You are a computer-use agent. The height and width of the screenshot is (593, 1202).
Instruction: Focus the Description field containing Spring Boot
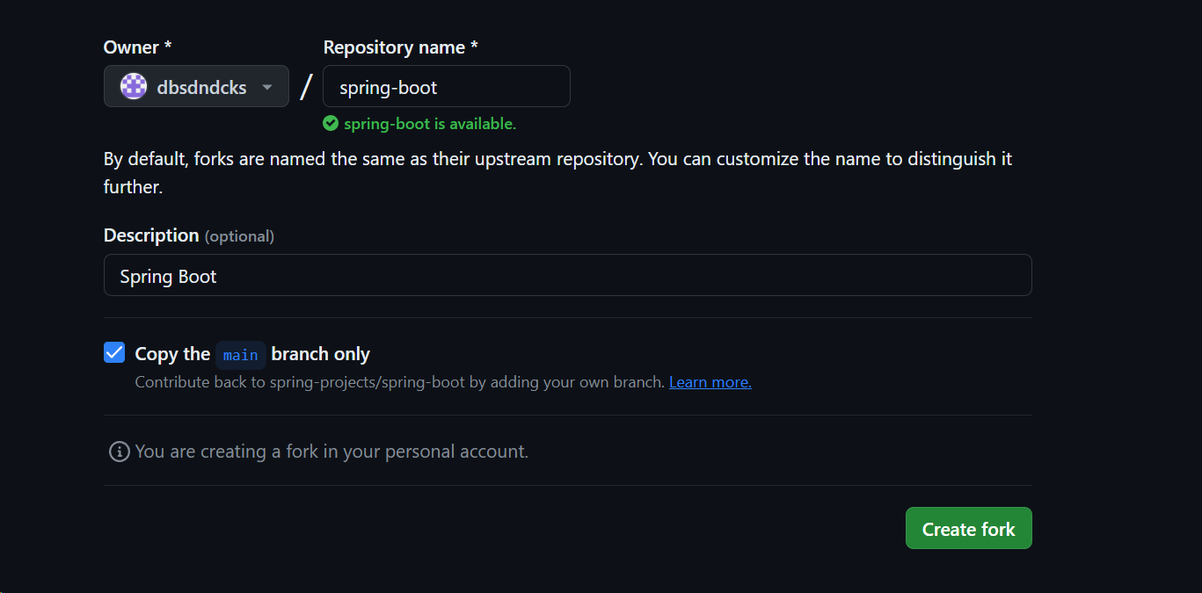pyautogui.click(x=567, y=275)
